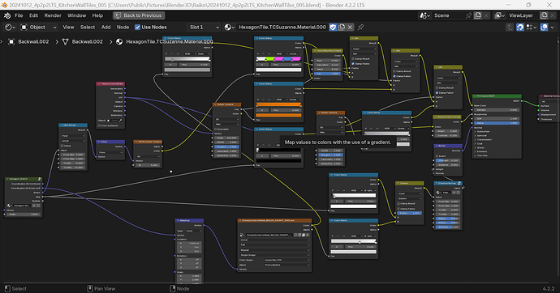Click the eyedropper in Texture Coordinate Object field
Image resolution: width=560 pixels, height=293 pixels.
120,121
